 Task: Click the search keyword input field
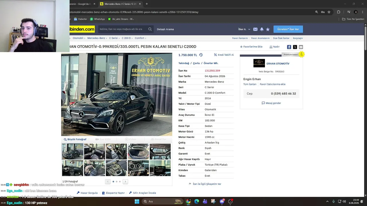pos(123,29)
